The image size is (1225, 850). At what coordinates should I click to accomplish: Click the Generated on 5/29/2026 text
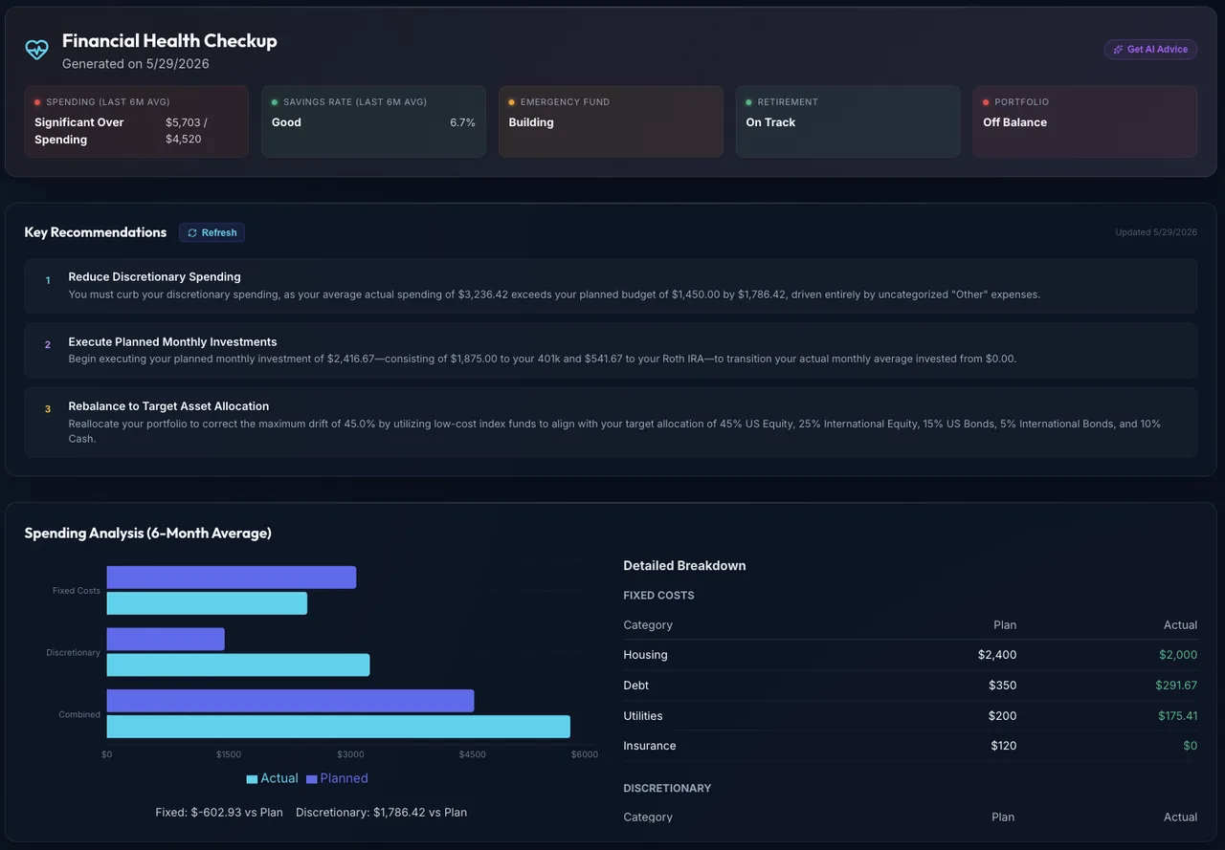[136, 64]
